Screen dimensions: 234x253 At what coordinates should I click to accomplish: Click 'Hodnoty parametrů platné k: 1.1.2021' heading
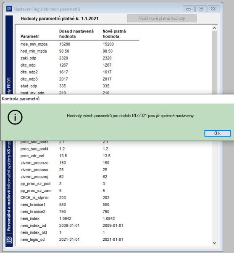click(x=60, y=19)
